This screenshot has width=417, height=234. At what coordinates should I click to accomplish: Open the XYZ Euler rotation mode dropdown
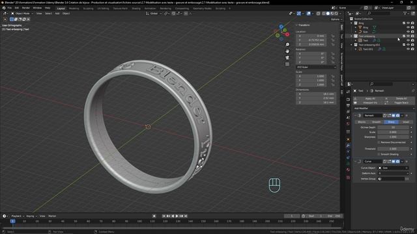tap(316, 67)
